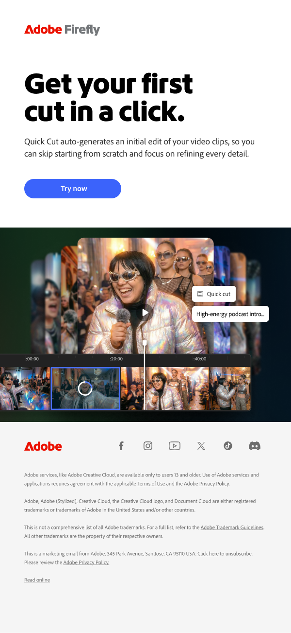Viewport: 291px width, 633px height.
Task: Open the Read online link
Action: (x=37, y=580)
